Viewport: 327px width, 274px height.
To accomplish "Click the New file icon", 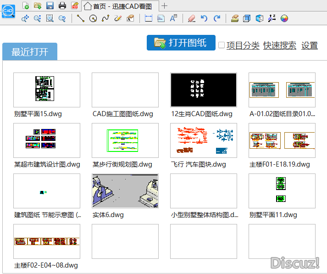I will 26,6.
